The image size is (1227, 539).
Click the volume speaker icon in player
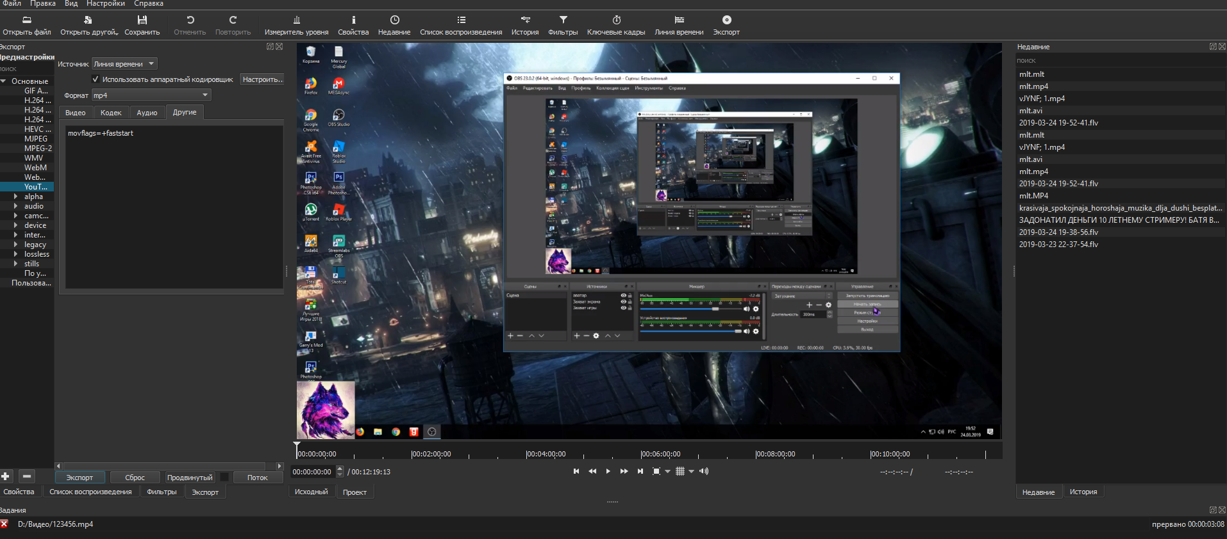[x=704, y=471]
